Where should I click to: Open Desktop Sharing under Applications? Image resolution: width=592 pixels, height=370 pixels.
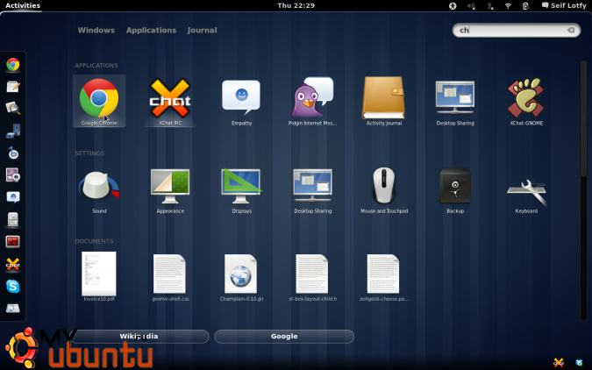click(455, 101)
